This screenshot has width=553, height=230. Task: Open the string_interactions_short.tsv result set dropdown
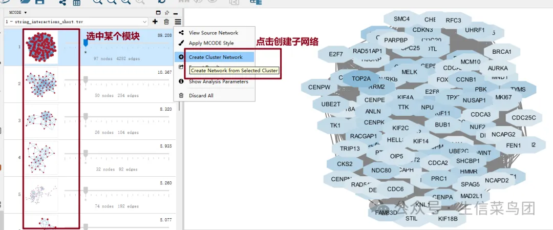76,22
